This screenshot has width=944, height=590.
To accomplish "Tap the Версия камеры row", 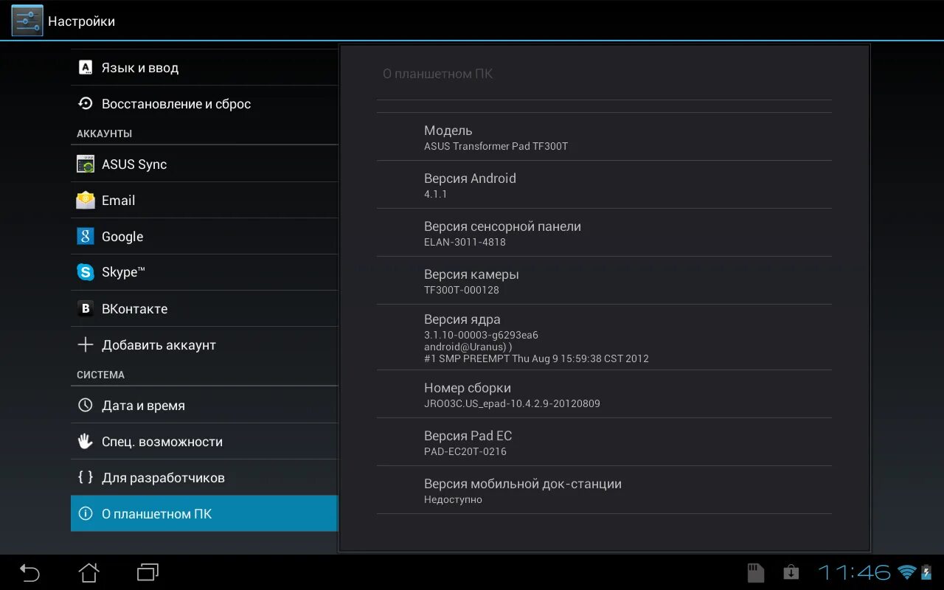I will coord(604,280).
